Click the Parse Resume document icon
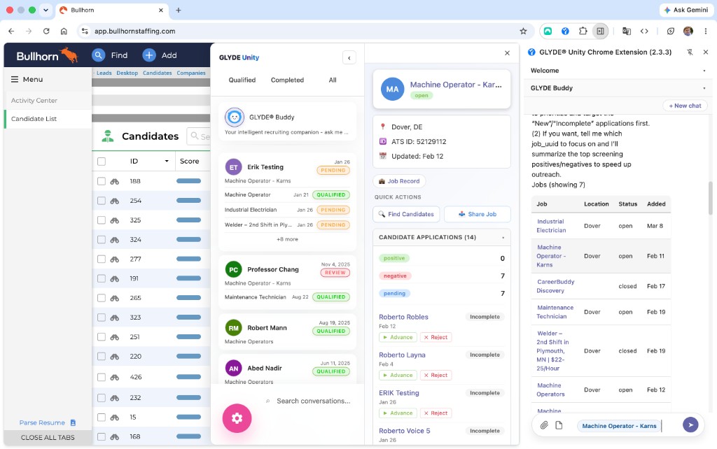The image size is (717, 449). (73, 422)
